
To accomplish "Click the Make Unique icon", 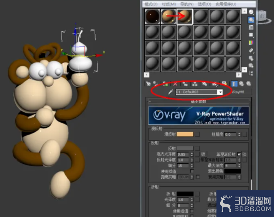I will (x=195, y=84).
